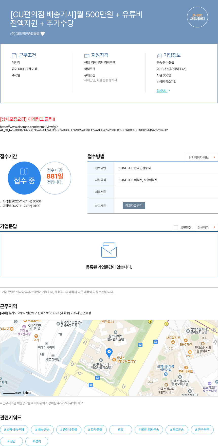Image resolution: width=218 pixels, height=446 pixels.
Task: Click the kakao logo on the map
Action: coord(27,393)
